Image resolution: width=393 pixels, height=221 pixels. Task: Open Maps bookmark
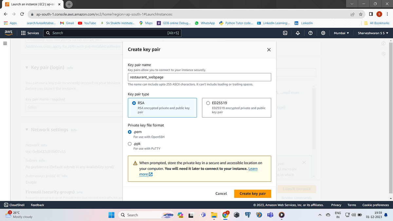point(146,23)
